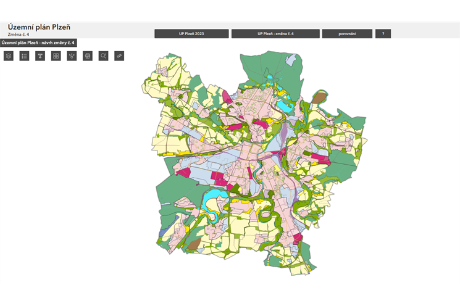460x306 pixels.
Task: Open the layers list tool
Action: click(9, 56)
